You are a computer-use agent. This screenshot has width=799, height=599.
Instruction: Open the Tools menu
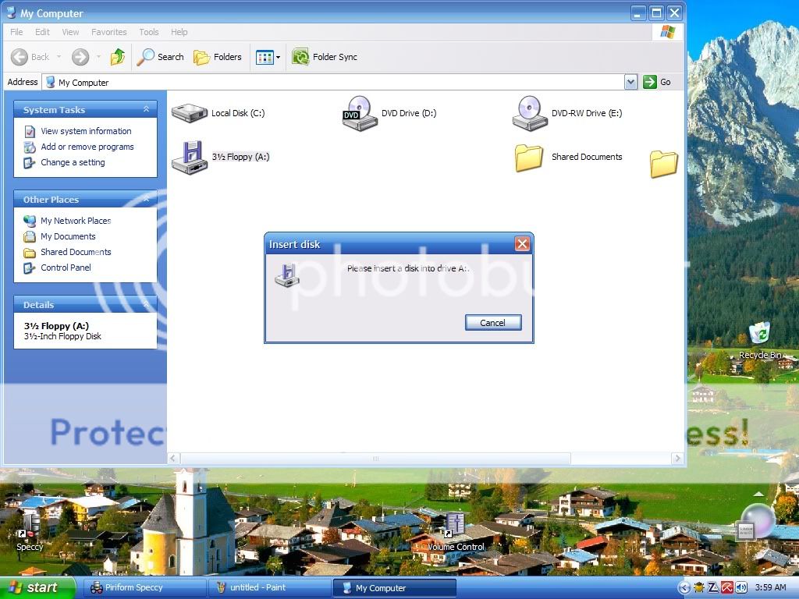tap(148, 32)
